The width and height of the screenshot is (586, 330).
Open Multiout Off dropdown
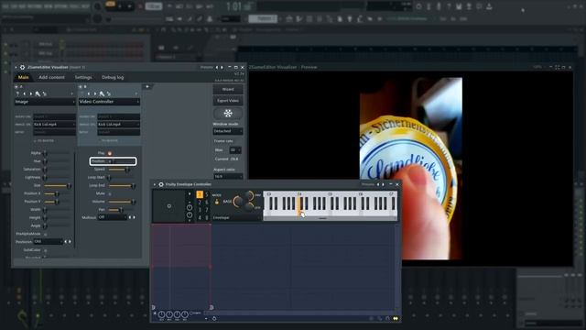(112, 217)
